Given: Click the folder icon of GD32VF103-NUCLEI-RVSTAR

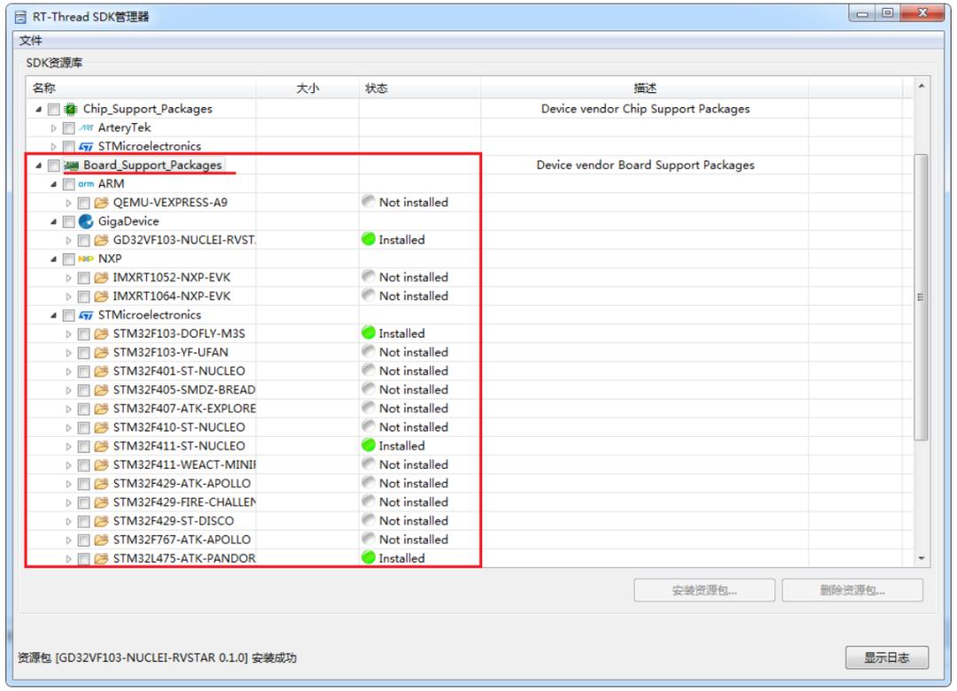Looking at the screenshot, I should (101, 240).
